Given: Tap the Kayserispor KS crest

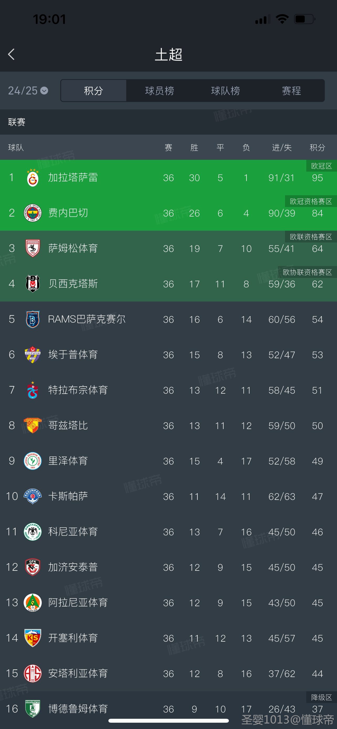Looking at the screenshot, I should click(33, 638).
